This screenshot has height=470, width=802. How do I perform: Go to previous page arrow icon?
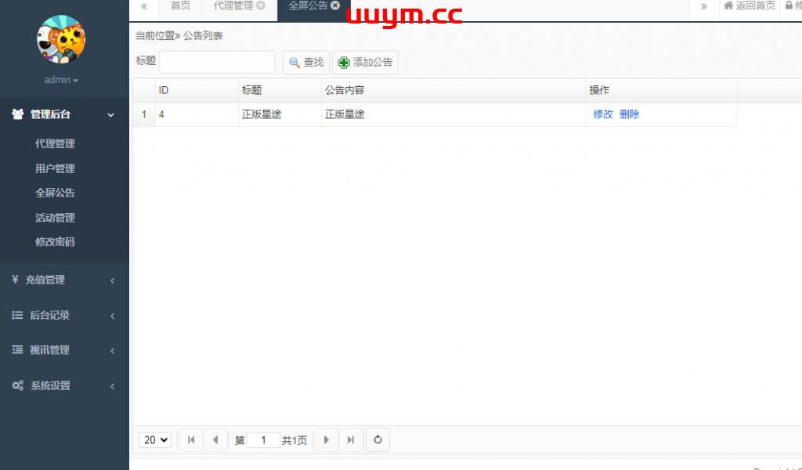click(215, 440)
